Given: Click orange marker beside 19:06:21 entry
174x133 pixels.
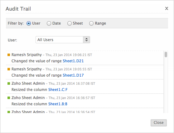Looking at the screenshot, I should tap(9, 55).
